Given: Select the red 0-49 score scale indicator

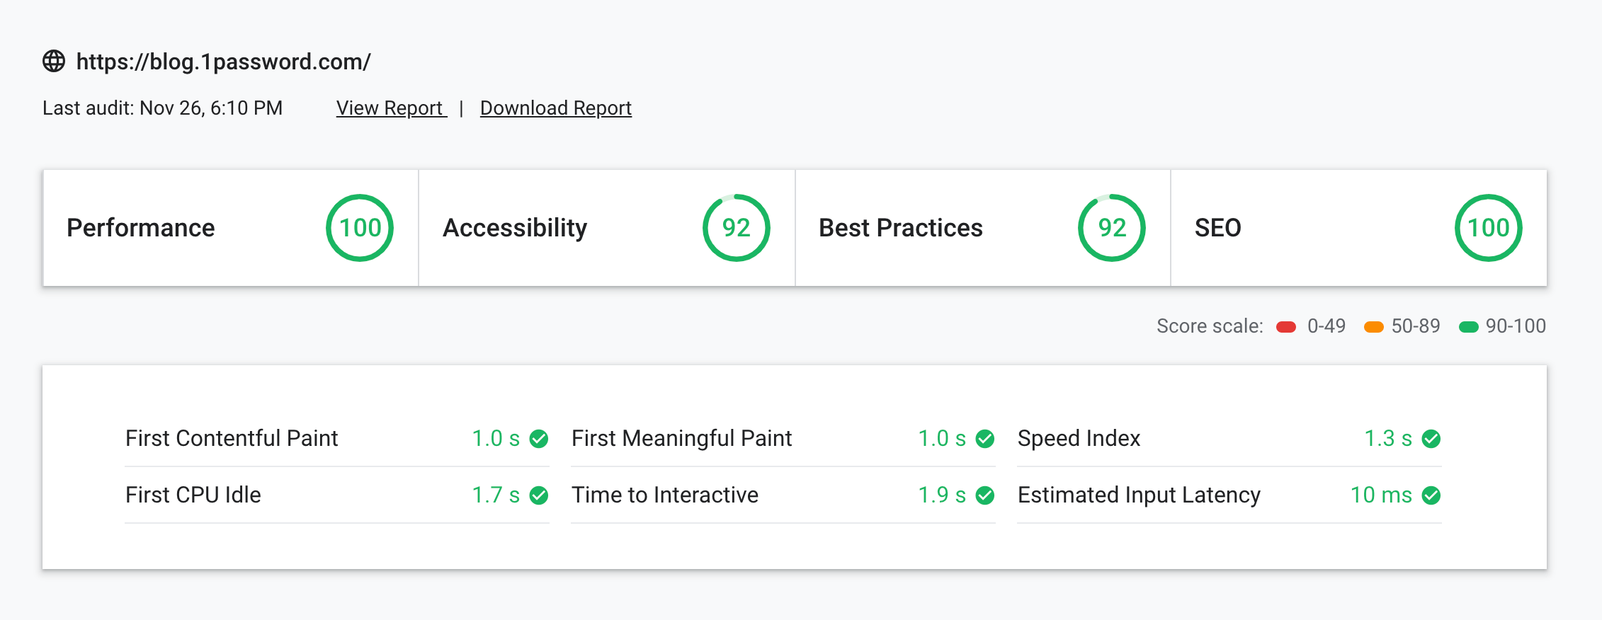Looking at the screenshot, I should (1285, 326).
